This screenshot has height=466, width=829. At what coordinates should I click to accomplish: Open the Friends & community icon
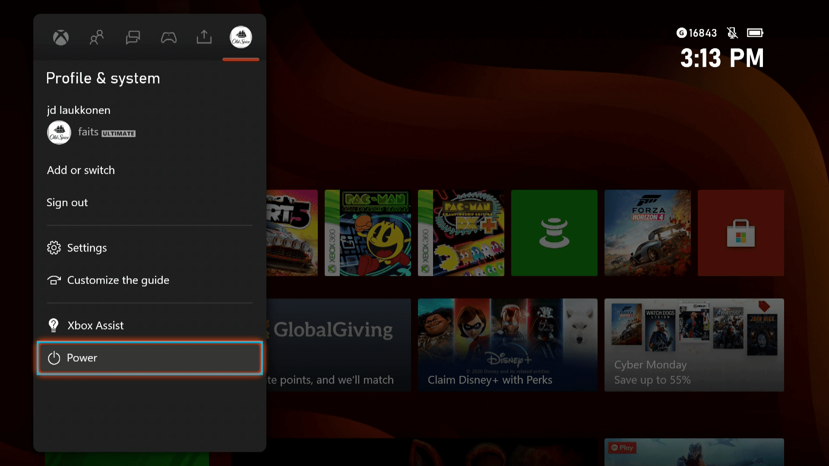coord(96,37)
